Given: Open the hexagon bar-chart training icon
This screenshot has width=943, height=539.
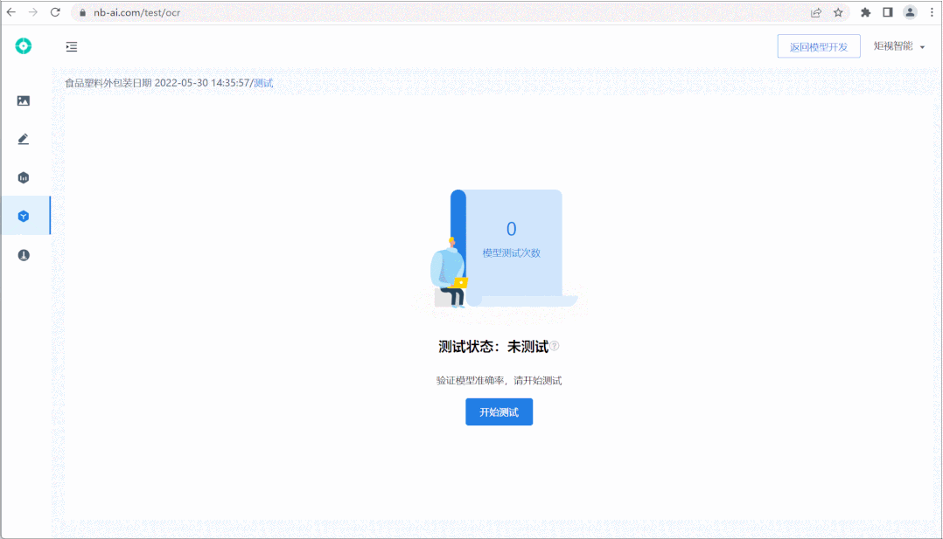Looking at the screenshot, I should pyautogui.click(x=24, y=177).
